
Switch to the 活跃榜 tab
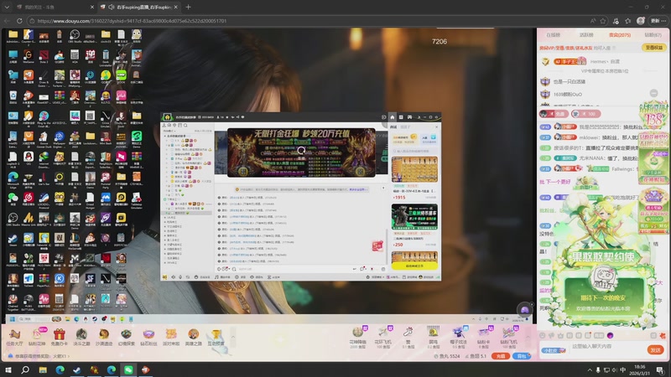pos(586,35)
